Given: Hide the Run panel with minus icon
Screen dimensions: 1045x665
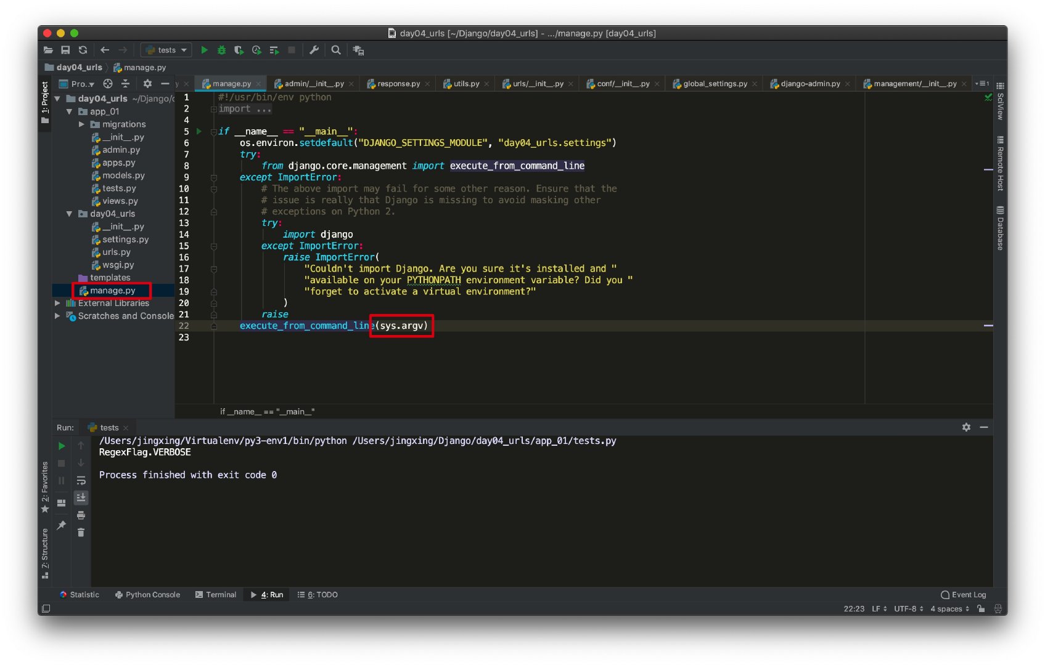Looking at the screenshot, I should [984, 427].
